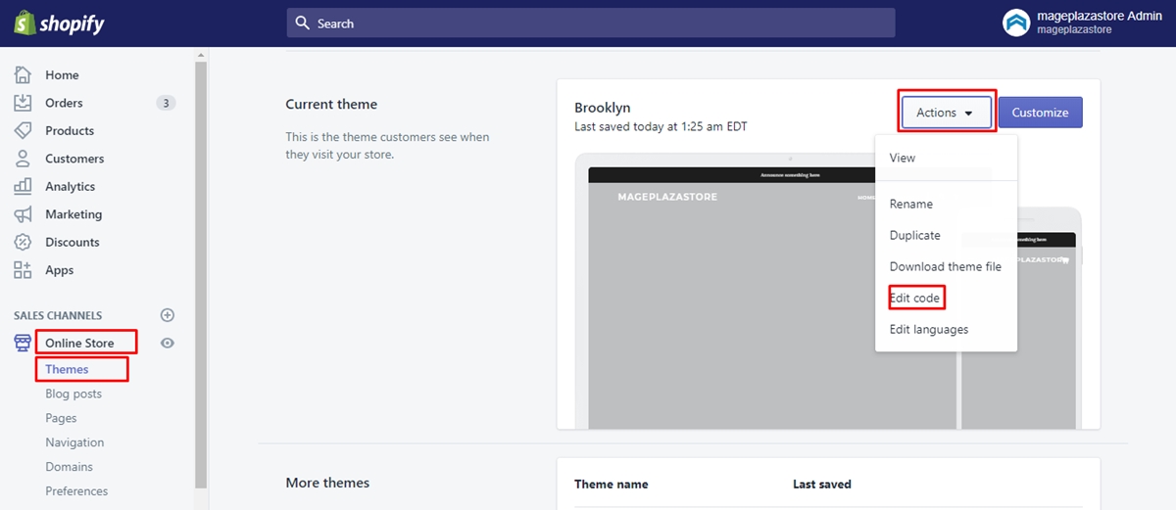This screenshot has width=1176, height=510.
Task: Click the Theme name column header
Action: point(611,484)
